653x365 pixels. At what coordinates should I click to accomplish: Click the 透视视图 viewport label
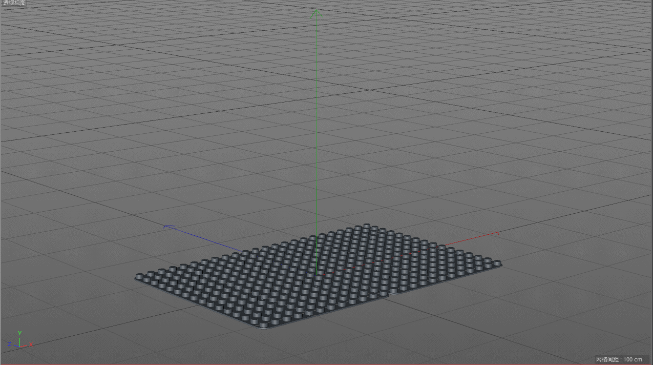click(13, 3)
